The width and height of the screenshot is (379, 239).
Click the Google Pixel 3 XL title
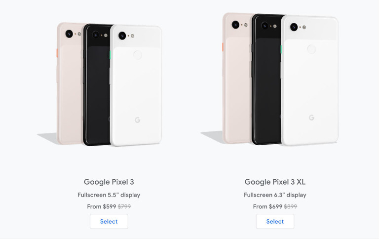point(275,182)
